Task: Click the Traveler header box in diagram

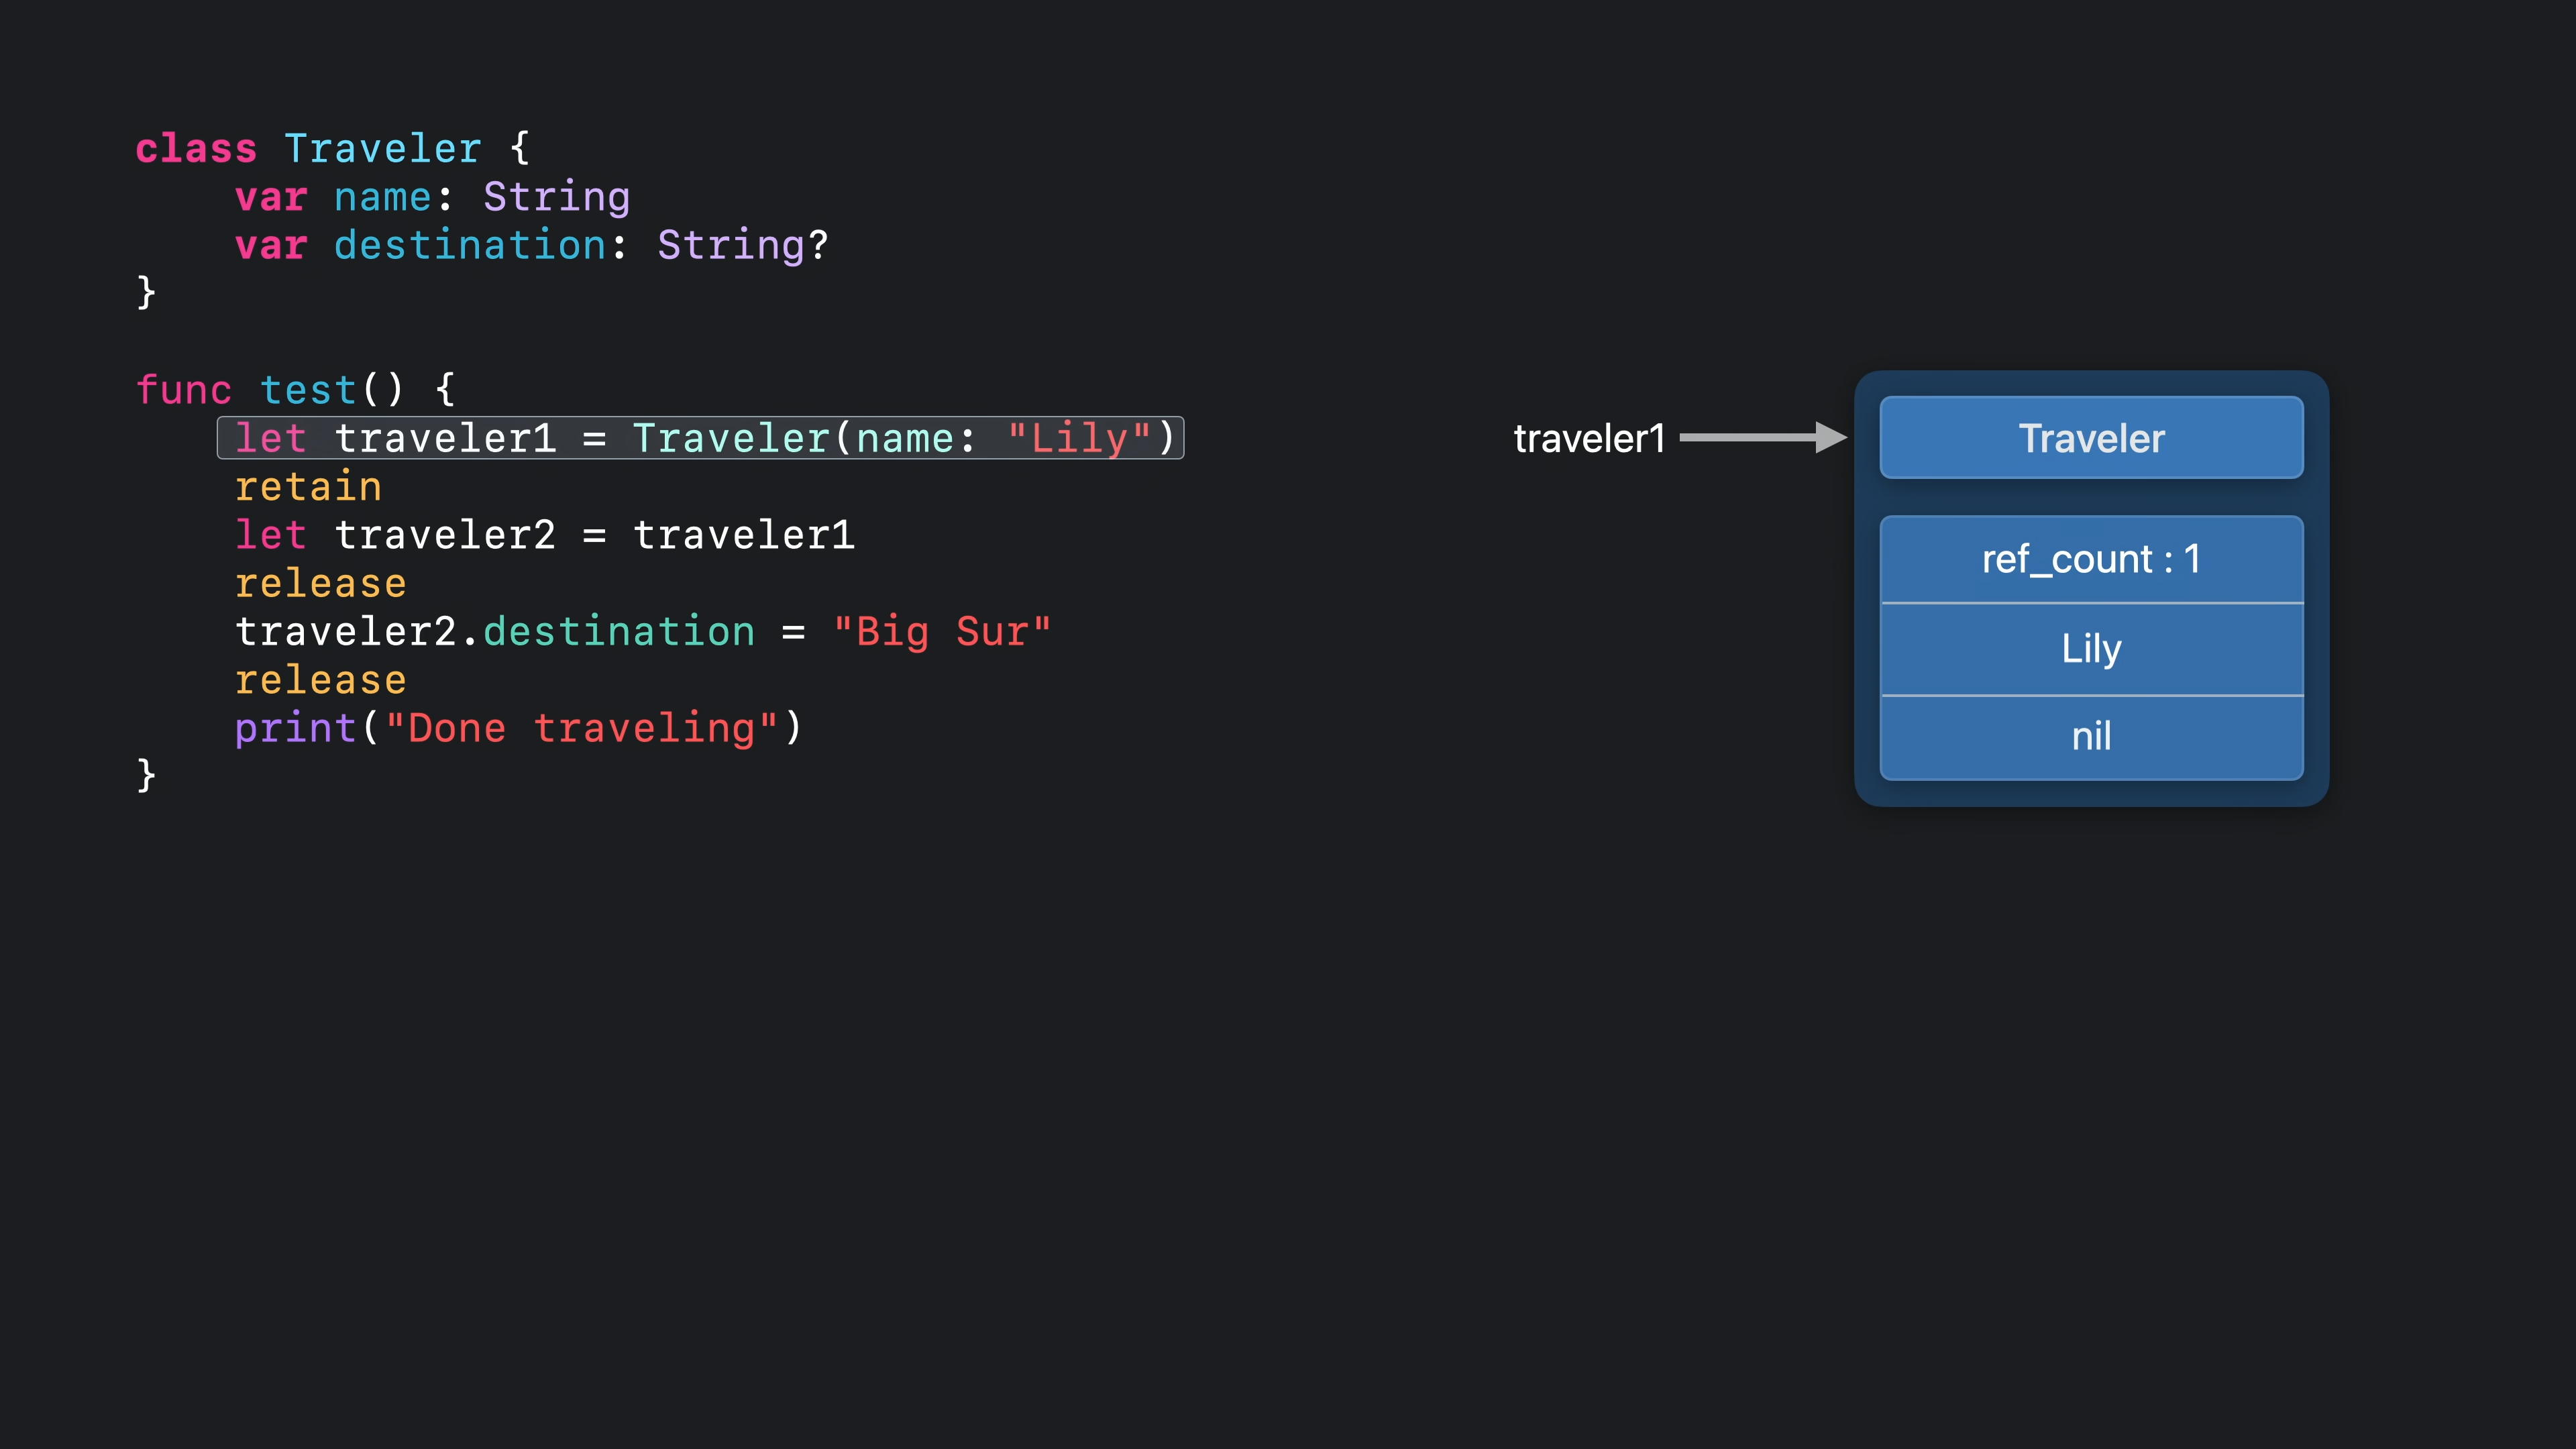Action: [x=2091, y=438]
